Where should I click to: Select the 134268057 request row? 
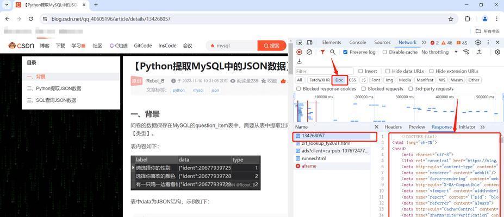pos(332,136)
